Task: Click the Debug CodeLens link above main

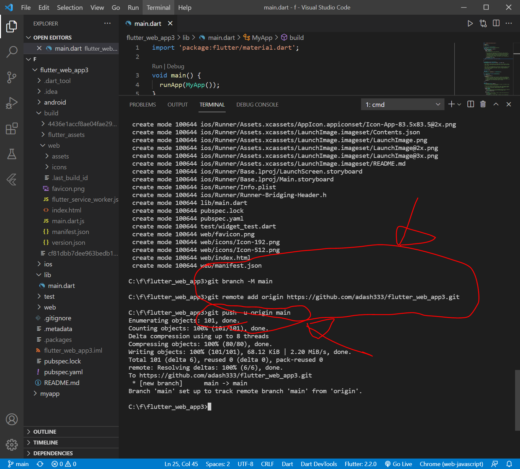Action: 176,66
